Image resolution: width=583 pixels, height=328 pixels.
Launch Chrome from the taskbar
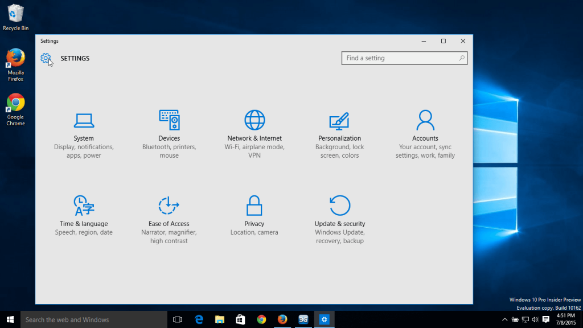(x=261, y=319)
